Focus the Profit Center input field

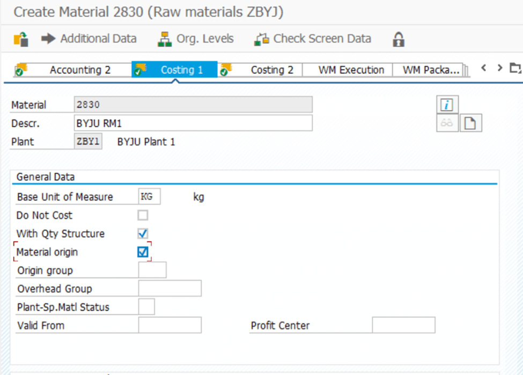pos(403,325)
